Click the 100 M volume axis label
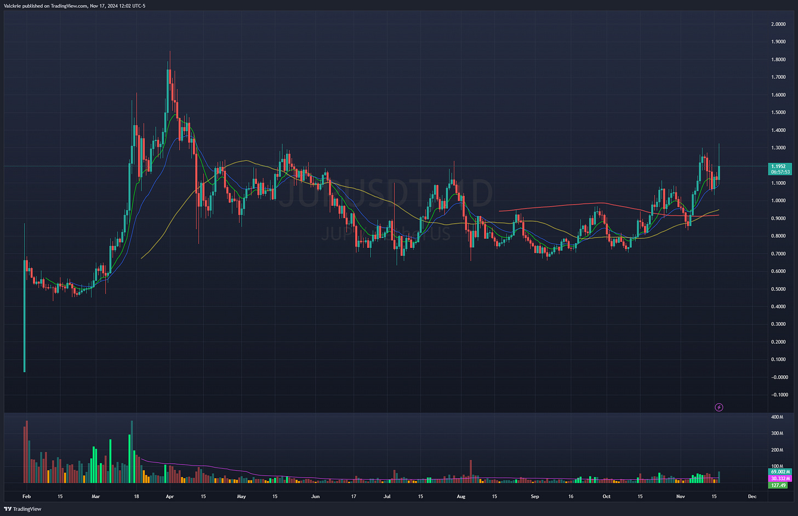798x516 pixels. (778, 467)
